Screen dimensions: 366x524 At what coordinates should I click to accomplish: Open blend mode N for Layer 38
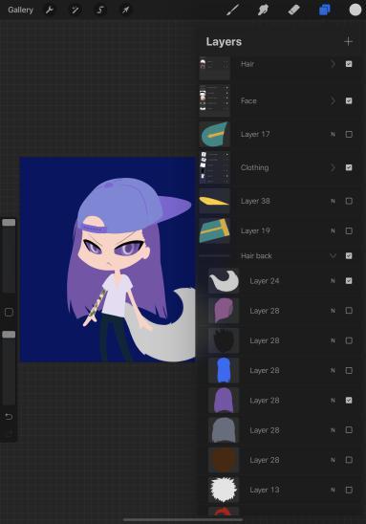coord(333,201)
